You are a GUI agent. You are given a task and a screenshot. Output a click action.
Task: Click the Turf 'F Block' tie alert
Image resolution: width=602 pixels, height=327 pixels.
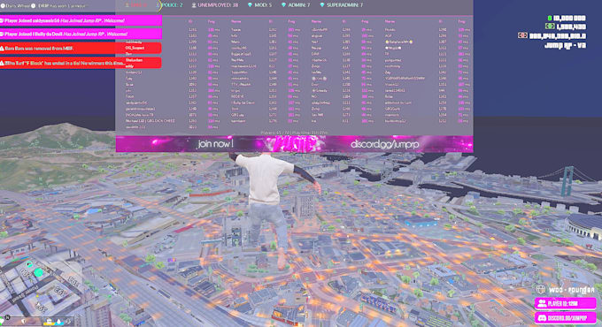(x=81, y=64)
